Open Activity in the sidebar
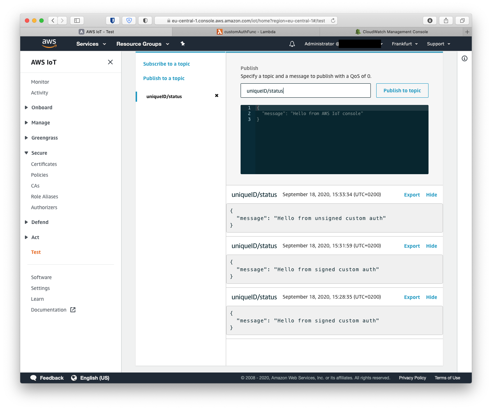Image resolution: width=492 pixels, height=410 pixels. tap(40, 93)
